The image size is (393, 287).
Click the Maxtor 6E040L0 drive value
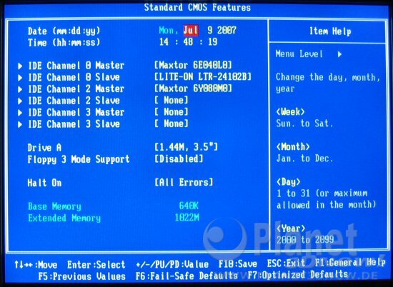[x=193, y=65]
